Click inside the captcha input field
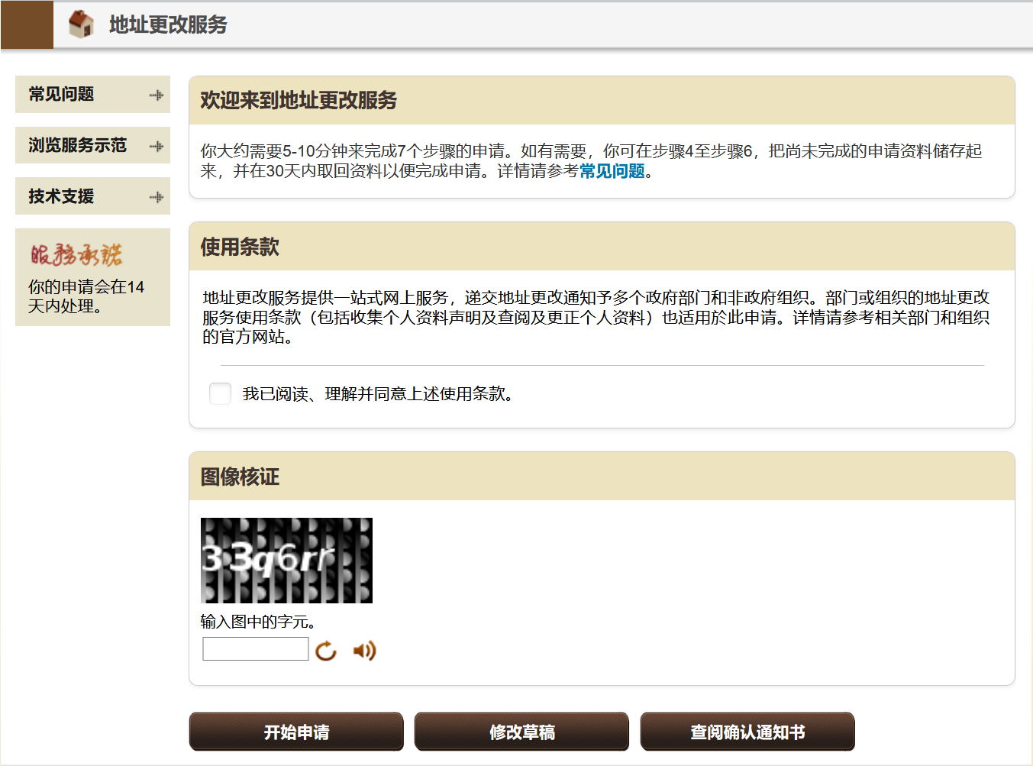 tap(255, 648)
